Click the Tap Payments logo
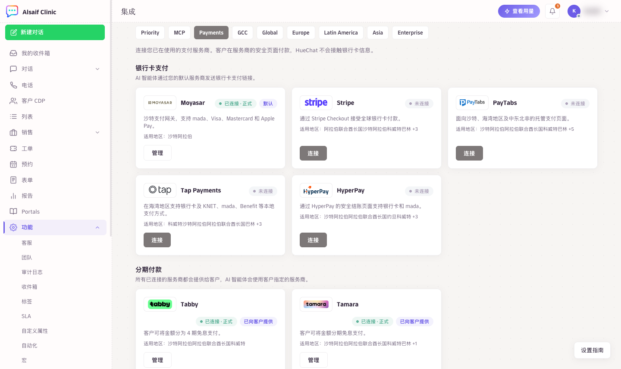This screenshot has height=369, width=621. point(160,190)
